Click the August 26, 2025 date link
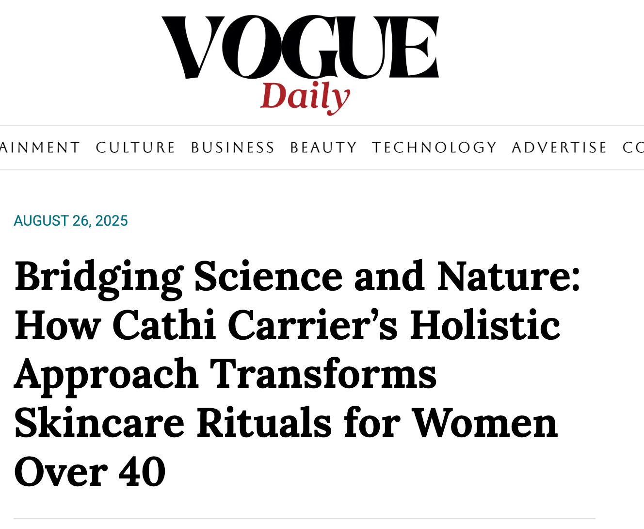This screenshot has width=644, height=529. (71, 221)
